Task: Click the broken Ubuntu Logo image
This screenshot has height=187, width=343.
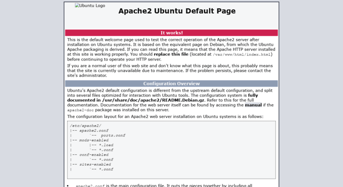Action: pyautogui.click(x=90, y=6)
